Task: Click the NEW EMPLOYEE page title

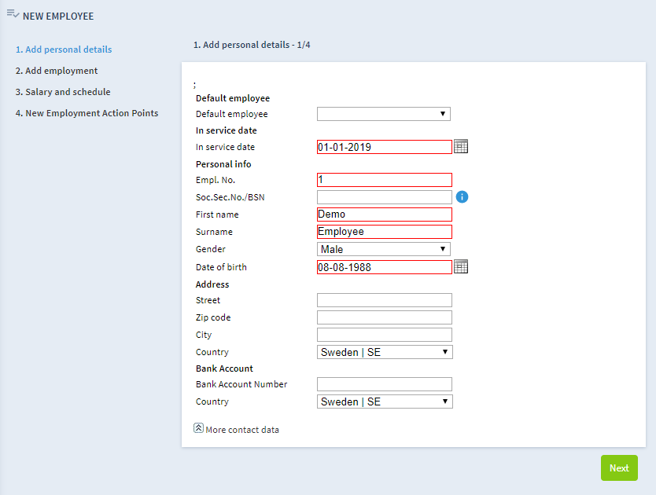Action: click(x=58, y=16)
